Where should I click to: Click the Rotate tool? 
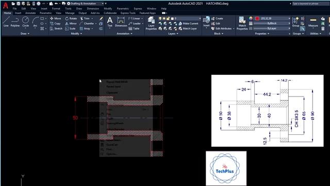(x=71, y=19)
